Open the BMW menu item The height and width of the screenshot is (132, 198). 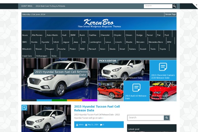pos(73,35)
